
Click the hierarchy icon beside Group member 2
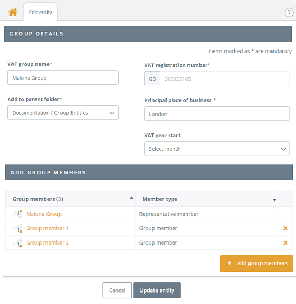18,243
